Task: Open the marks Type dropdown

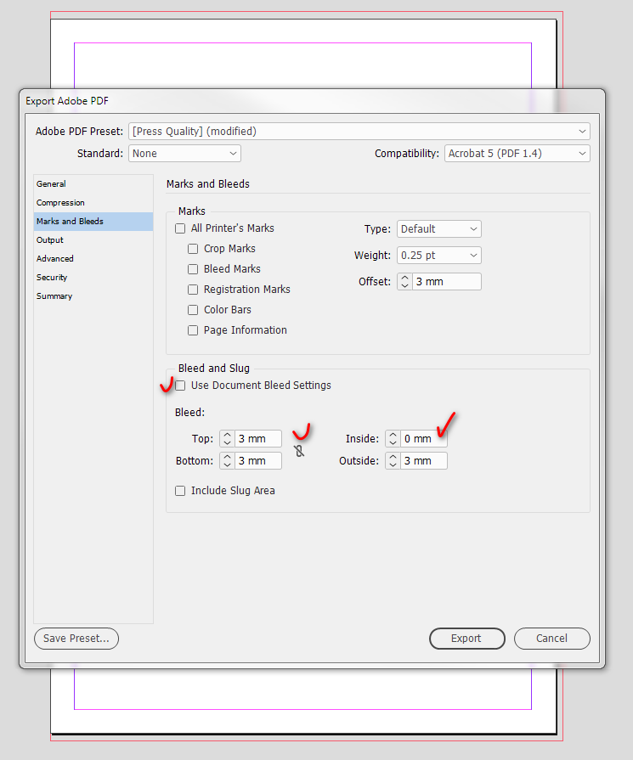Action: click(x=439, y=228)
